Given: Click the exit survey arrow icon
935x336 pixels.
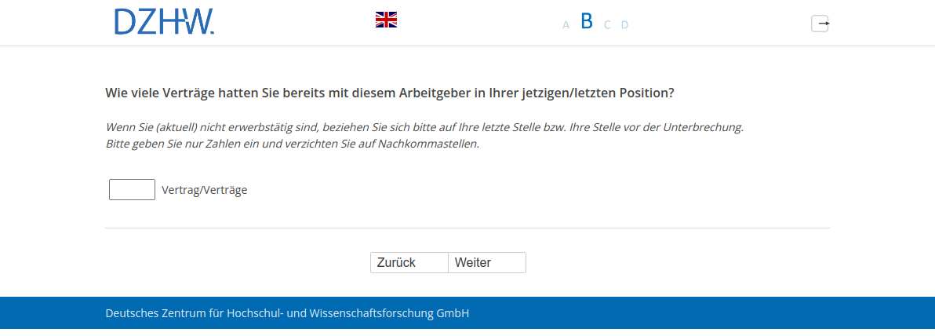Looking at the screenshot, I should point(820,24).
